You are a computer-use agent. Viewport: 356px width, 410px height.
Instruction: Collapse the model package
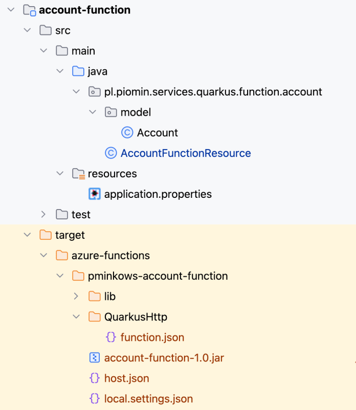(93, 112)
